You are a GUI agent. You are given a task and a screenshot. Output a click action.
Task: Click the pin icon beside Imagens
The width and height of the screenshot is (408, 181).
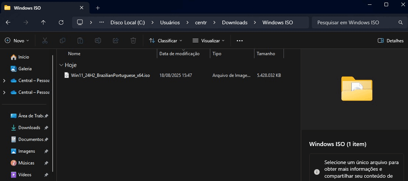(x=46, y=151)
